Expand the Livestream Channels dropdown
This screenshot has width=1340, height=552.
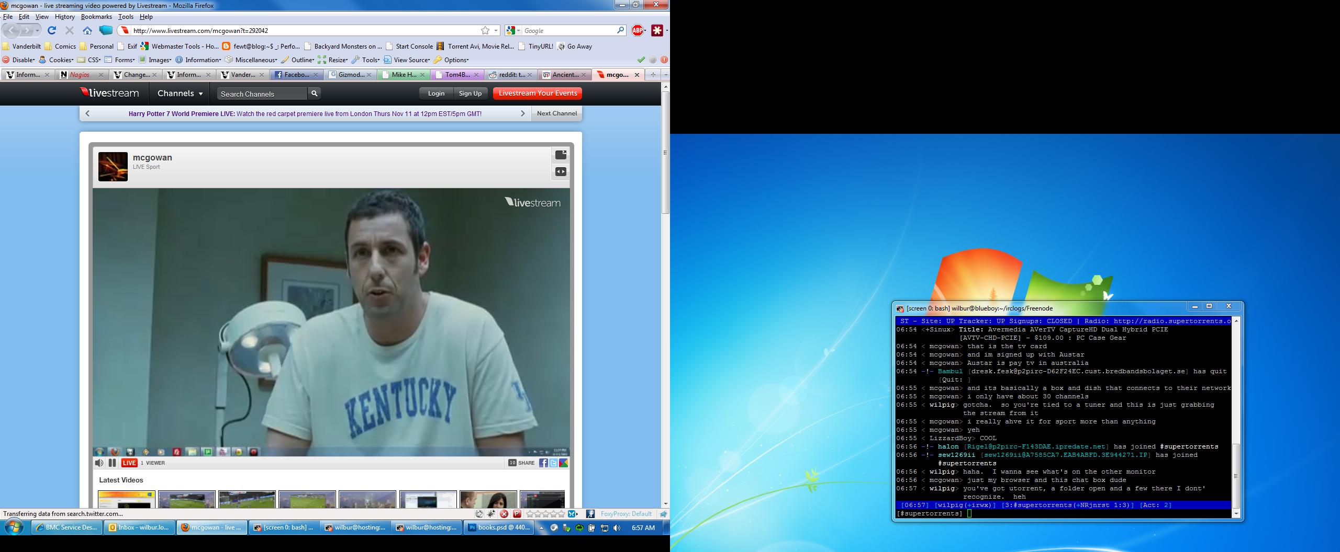(180, 94)
